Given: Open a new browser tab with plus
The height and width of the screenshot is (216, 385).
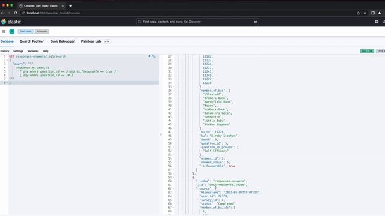Looking at the screenshot, I should pyautogui.click(x=70, y=5).
